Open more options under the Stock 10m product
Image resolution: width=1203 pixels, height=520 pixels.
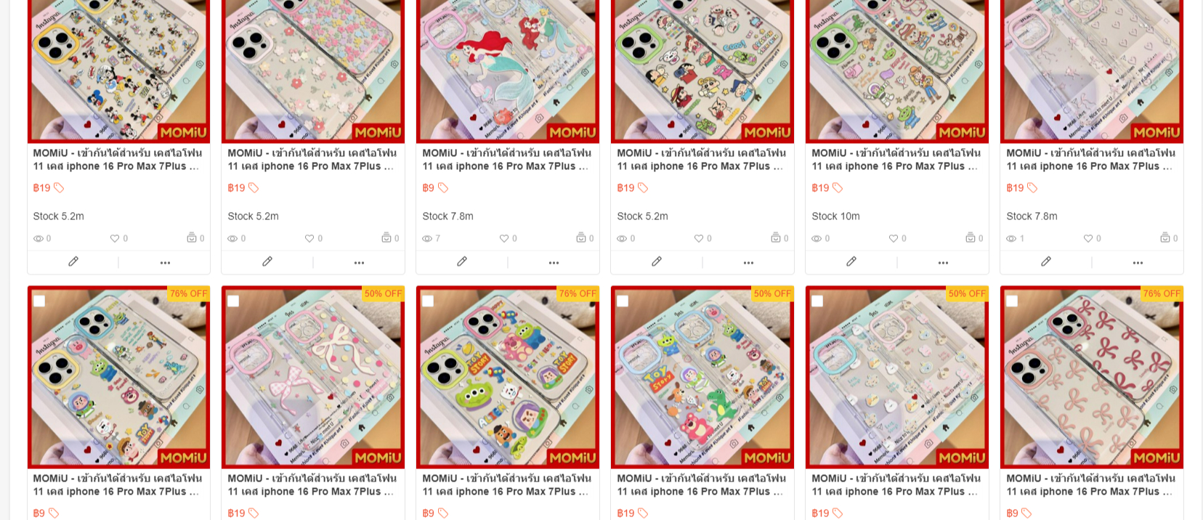pos(943,262)
